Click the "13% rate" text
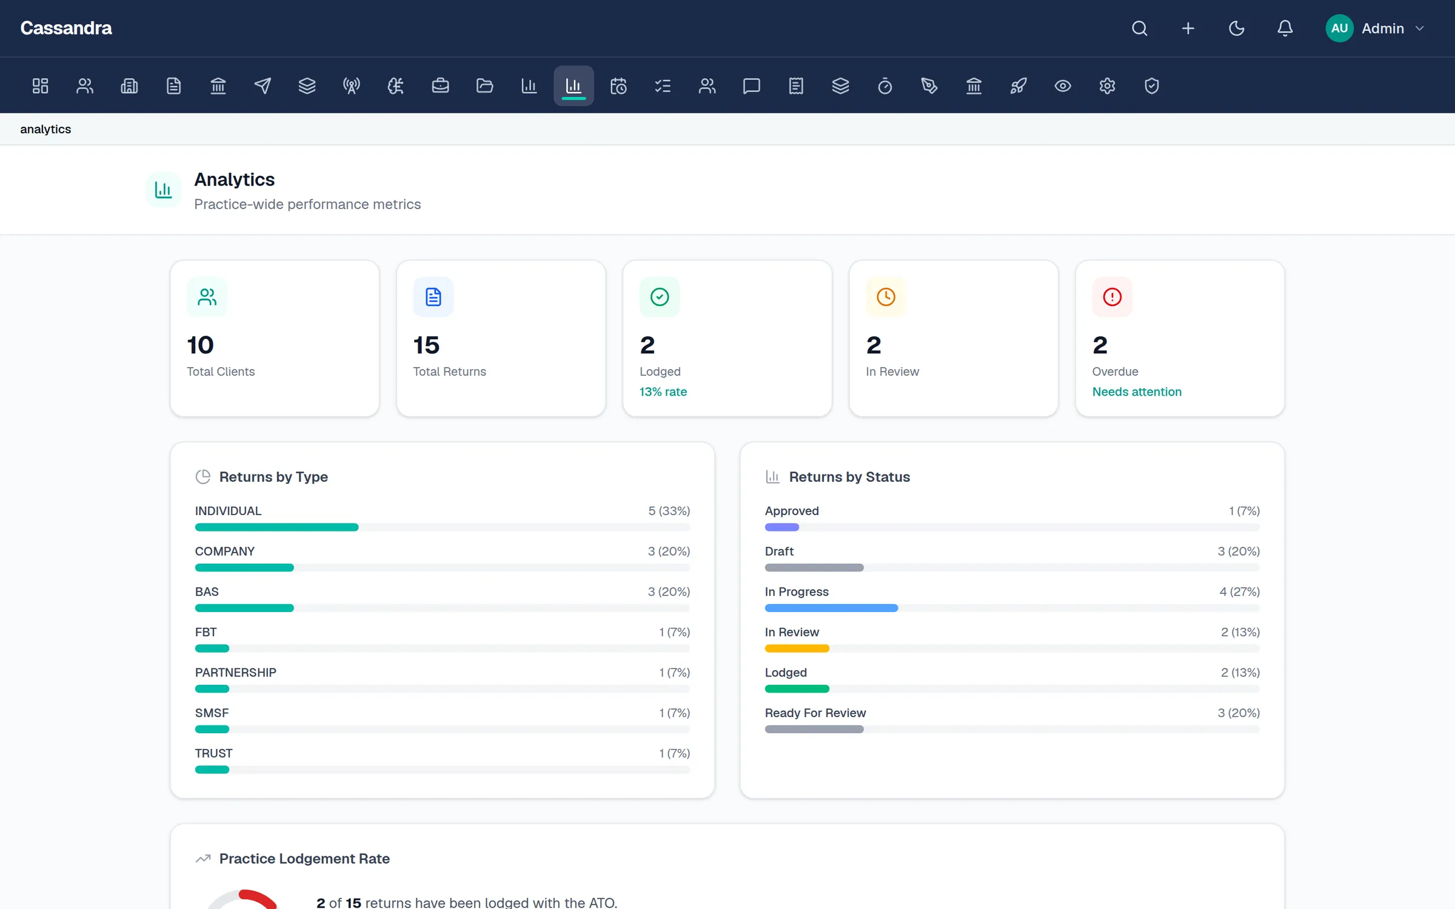Image resolution: width=1455 pixels, height=909 pixels. tap(663, 391)
